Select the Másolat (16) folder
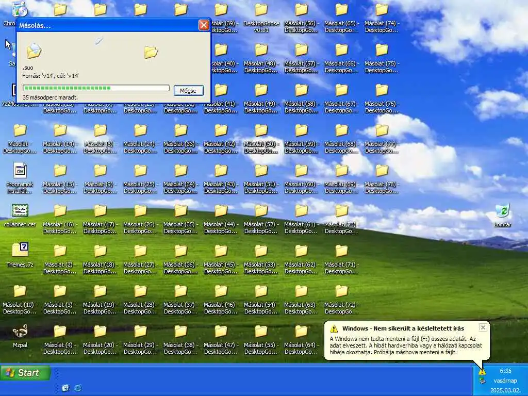This screenshot has height=396, width=528. 60,219
